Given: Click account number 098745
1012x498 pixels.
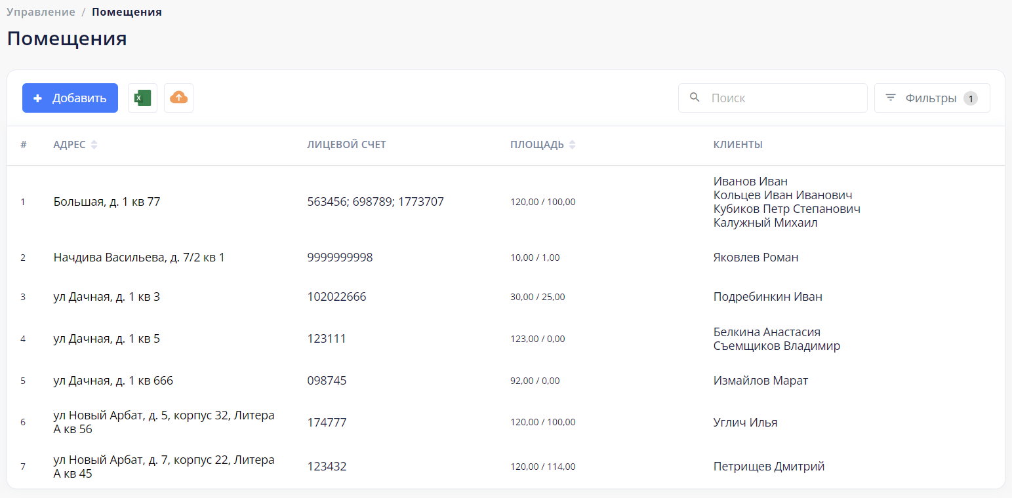Looking at the screenshot, I should coord(327,381).
